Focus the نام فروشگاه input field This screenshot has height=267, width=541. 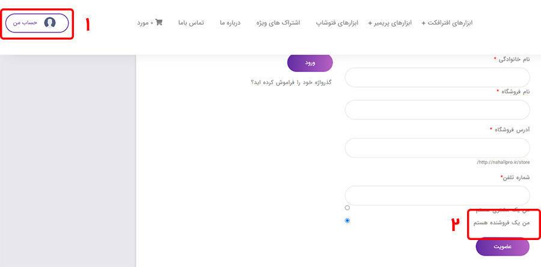(x=437, y=110)
